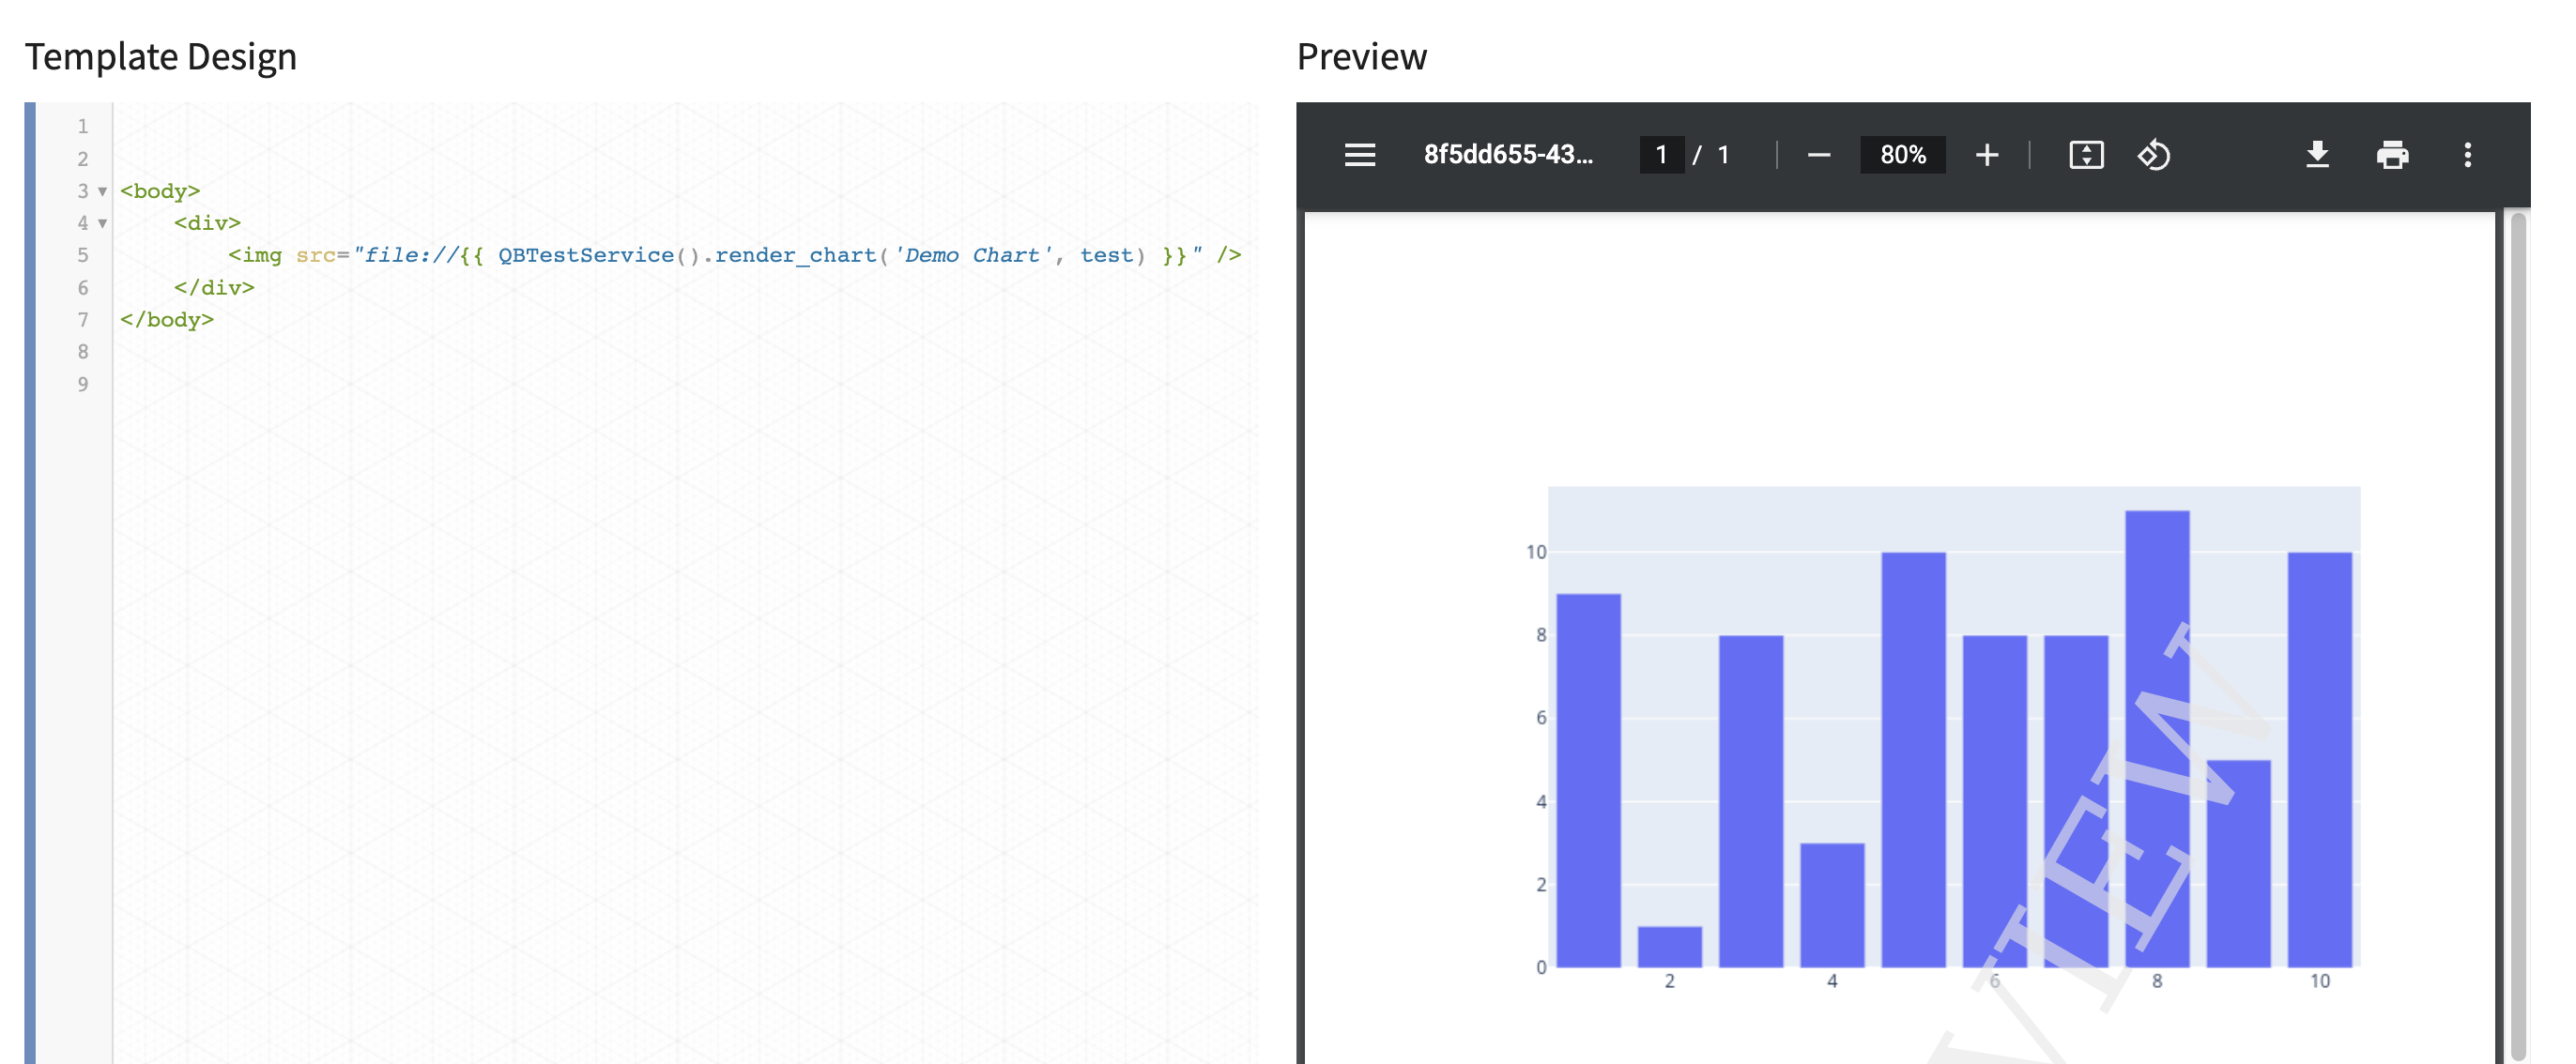Click the zoom in plus button
Image resolution: width=2576 pixels, height=1064 pixels.
(x=1986, y=155)
